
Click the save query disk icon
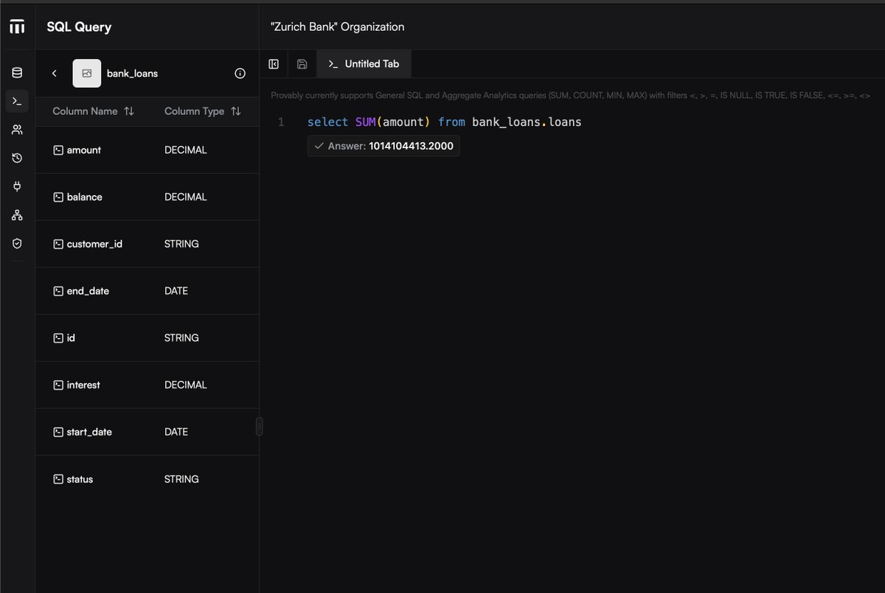pyautogui.click(x=302, y=64)
